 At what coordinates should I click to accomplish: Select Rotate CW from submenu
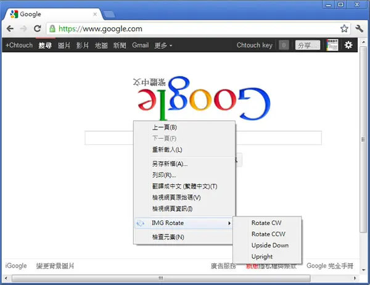click(x=266, y=223)
